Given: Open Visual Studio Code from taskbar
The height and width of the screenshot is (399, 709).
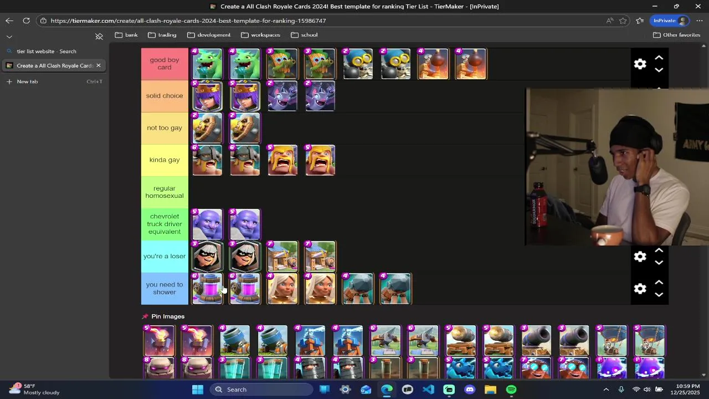Looking at the screenshot, I should [428, 390].
